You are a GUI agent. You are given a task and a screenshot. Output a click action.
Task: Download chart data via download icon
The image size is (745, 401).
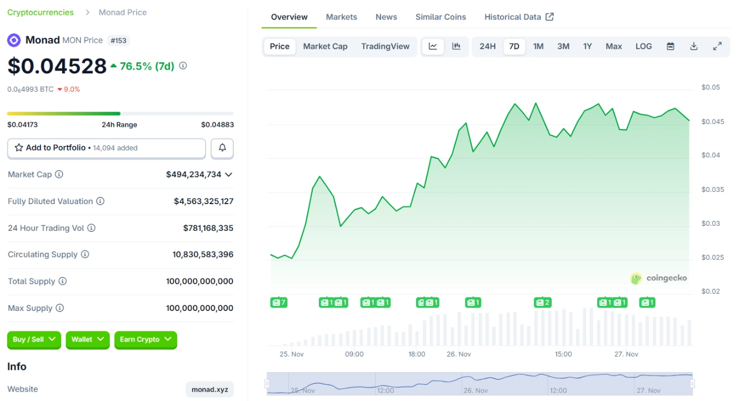tap(694, 46)
